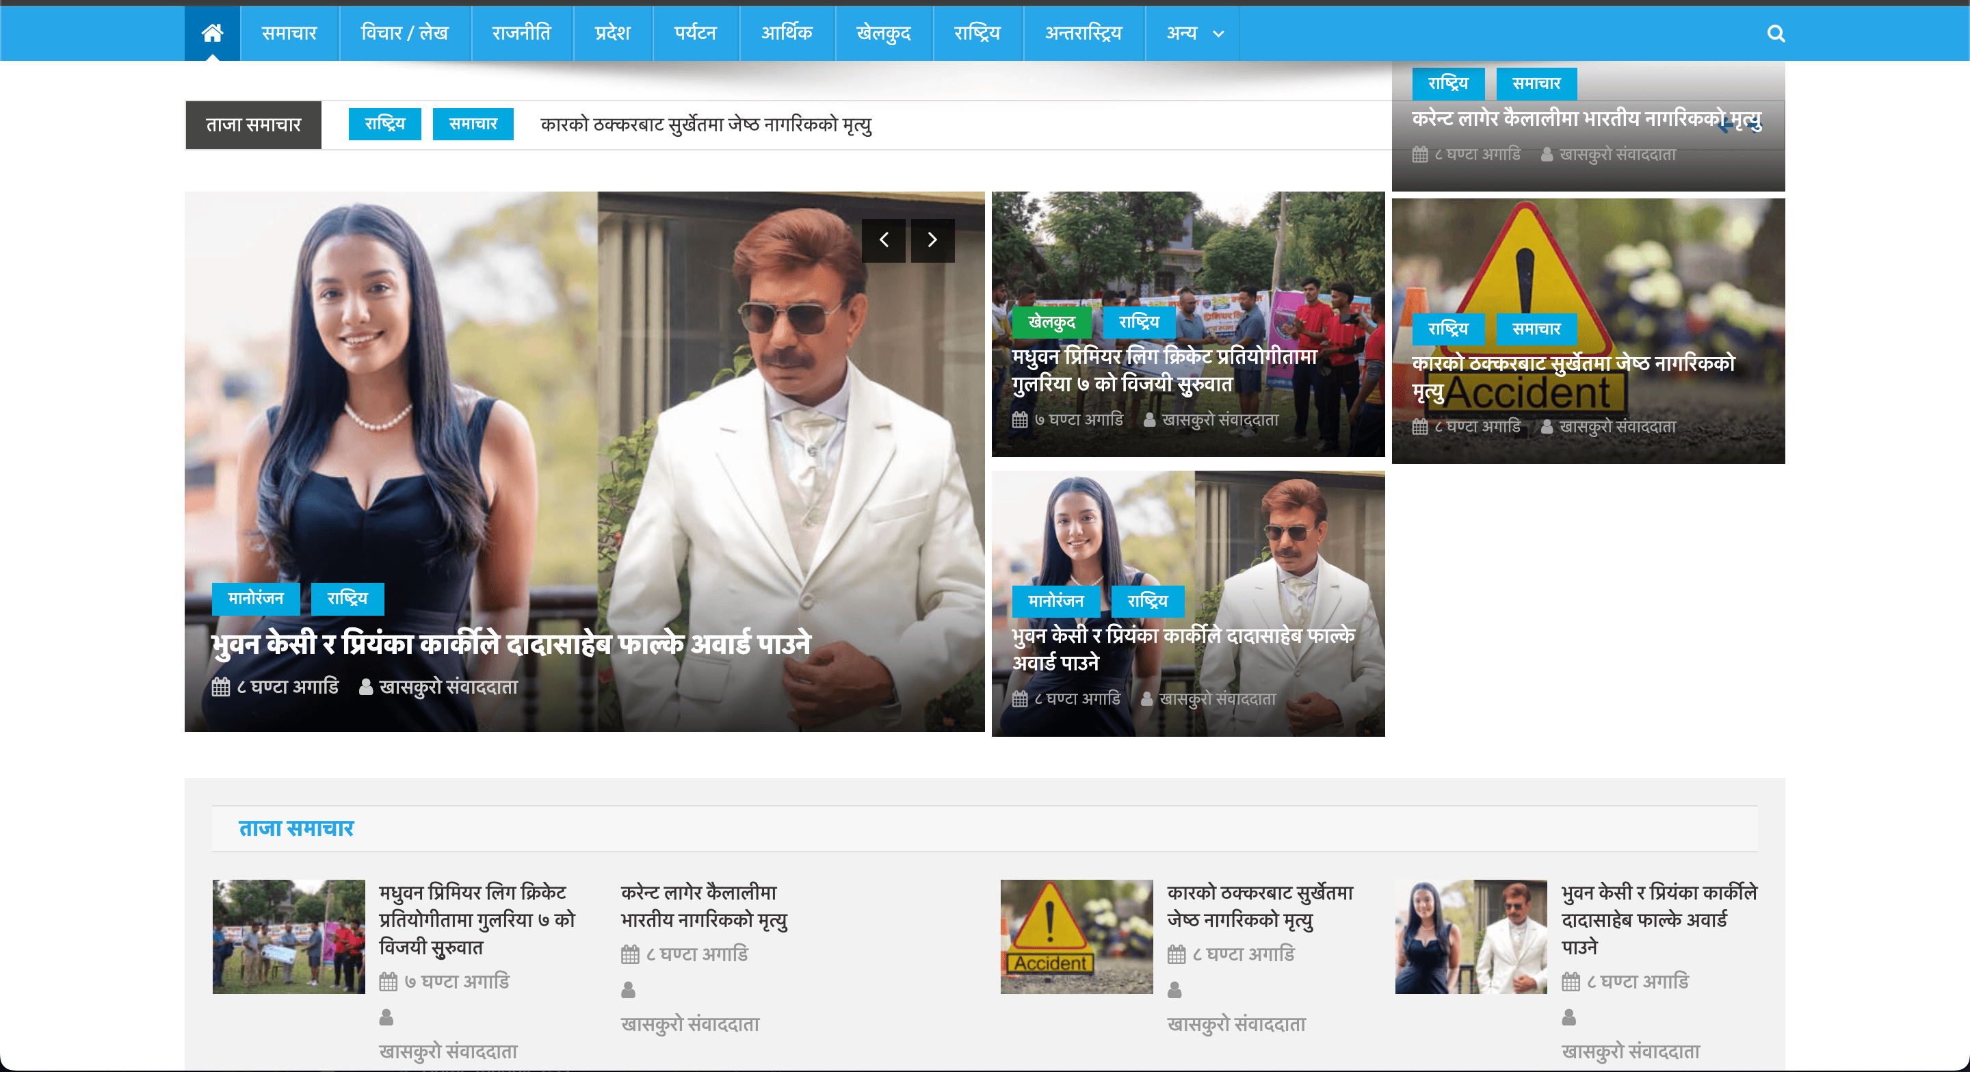Open खेलकुद menu item
The image size is (1970, 1072).
883,34
